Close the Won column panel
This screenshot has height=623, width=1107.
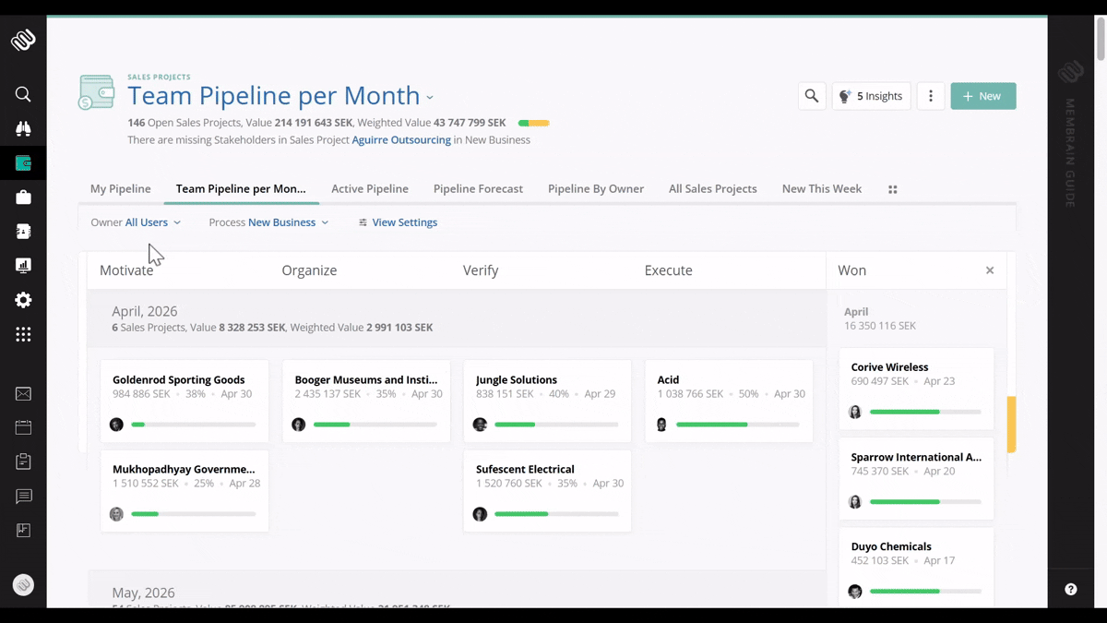click(x=990, y=270)
